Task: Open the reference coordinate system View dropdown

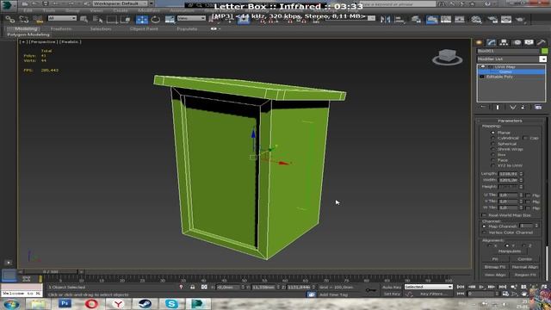Action: coord(191,18)
